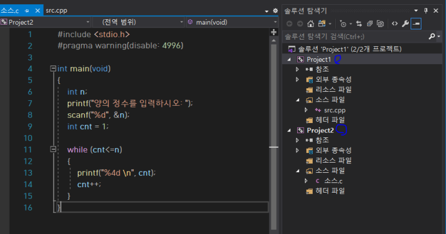Expand the src.cpp file node arrow

tap(306, 110)
